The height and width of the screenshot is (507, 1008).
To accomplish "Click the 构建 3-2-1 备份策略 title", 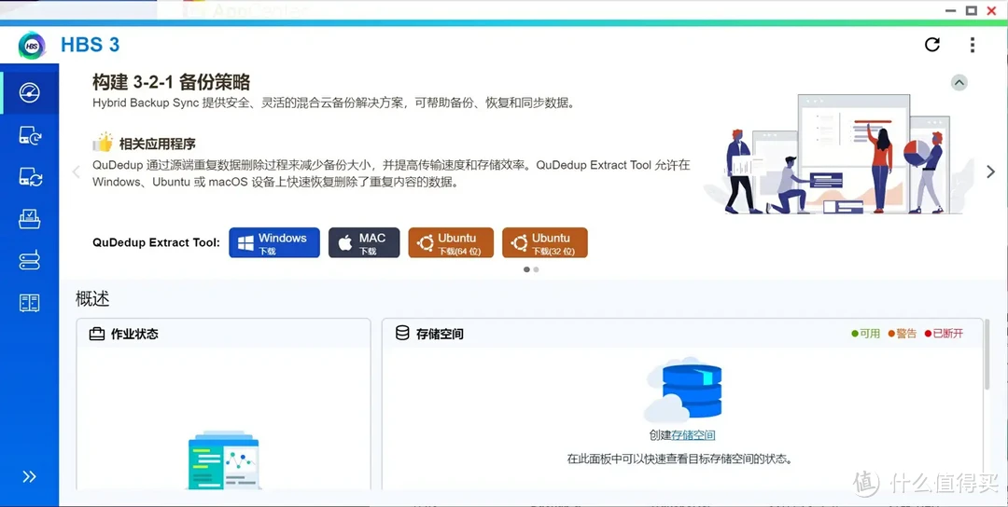I will [171, 82].
